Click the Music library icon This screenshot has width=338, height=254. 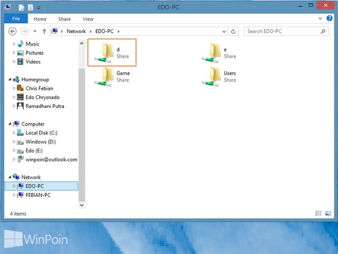click(x=20, y=44)
